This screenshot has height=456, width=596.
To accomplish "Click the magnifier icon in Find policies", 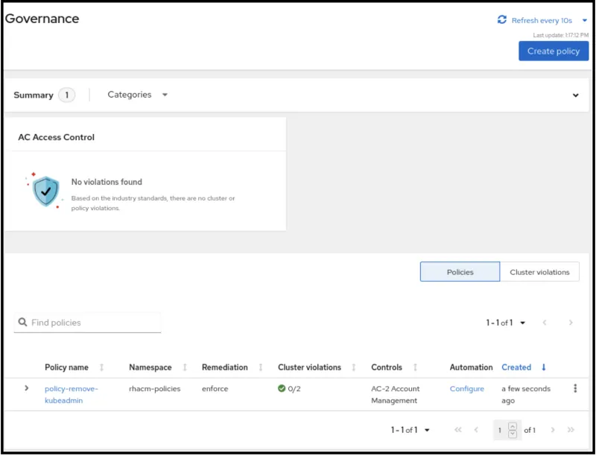I will point(22,322).
